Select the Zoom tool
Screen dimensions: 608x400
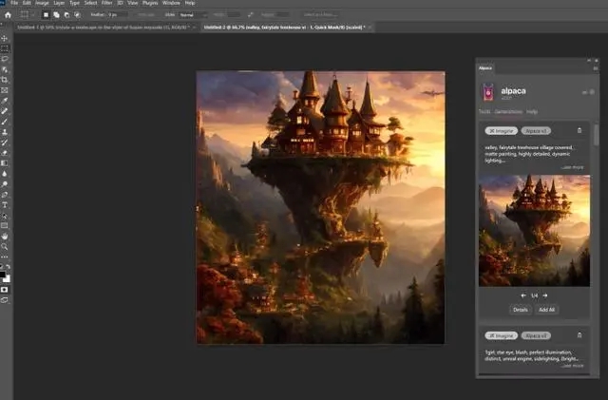point(4,247)
